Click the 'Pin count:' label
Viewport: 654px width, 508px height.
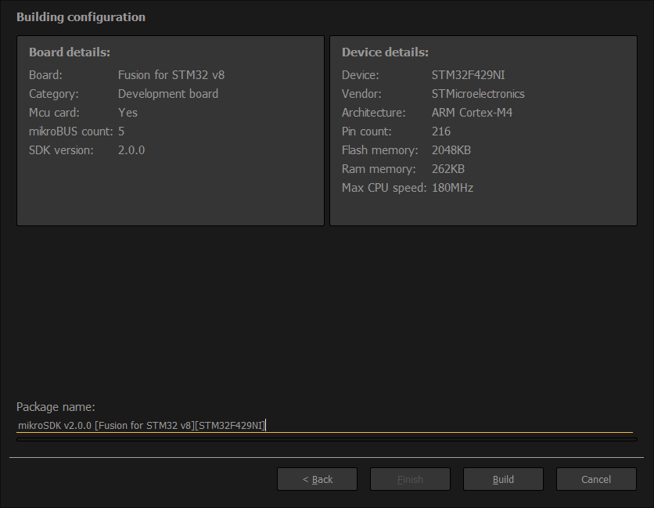[367, 132]
